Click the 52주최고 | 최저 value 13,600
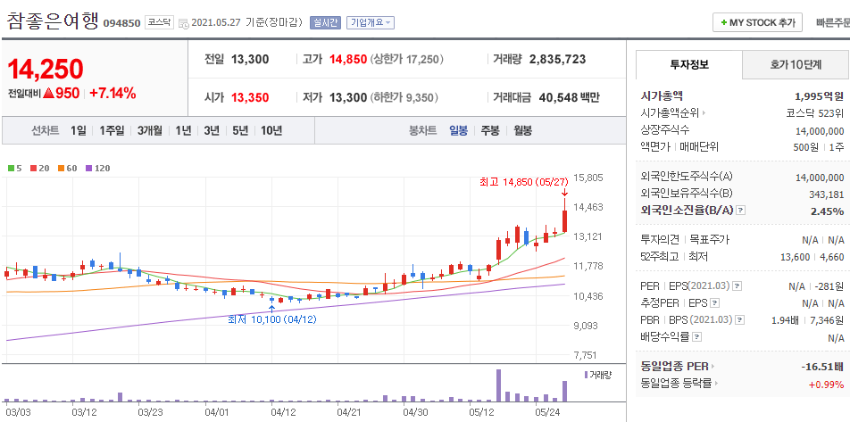Screen dimensions: 850x422 [796, 257]
